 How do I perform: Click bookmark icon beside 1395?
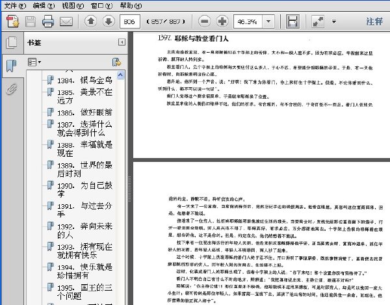[51, 287]
